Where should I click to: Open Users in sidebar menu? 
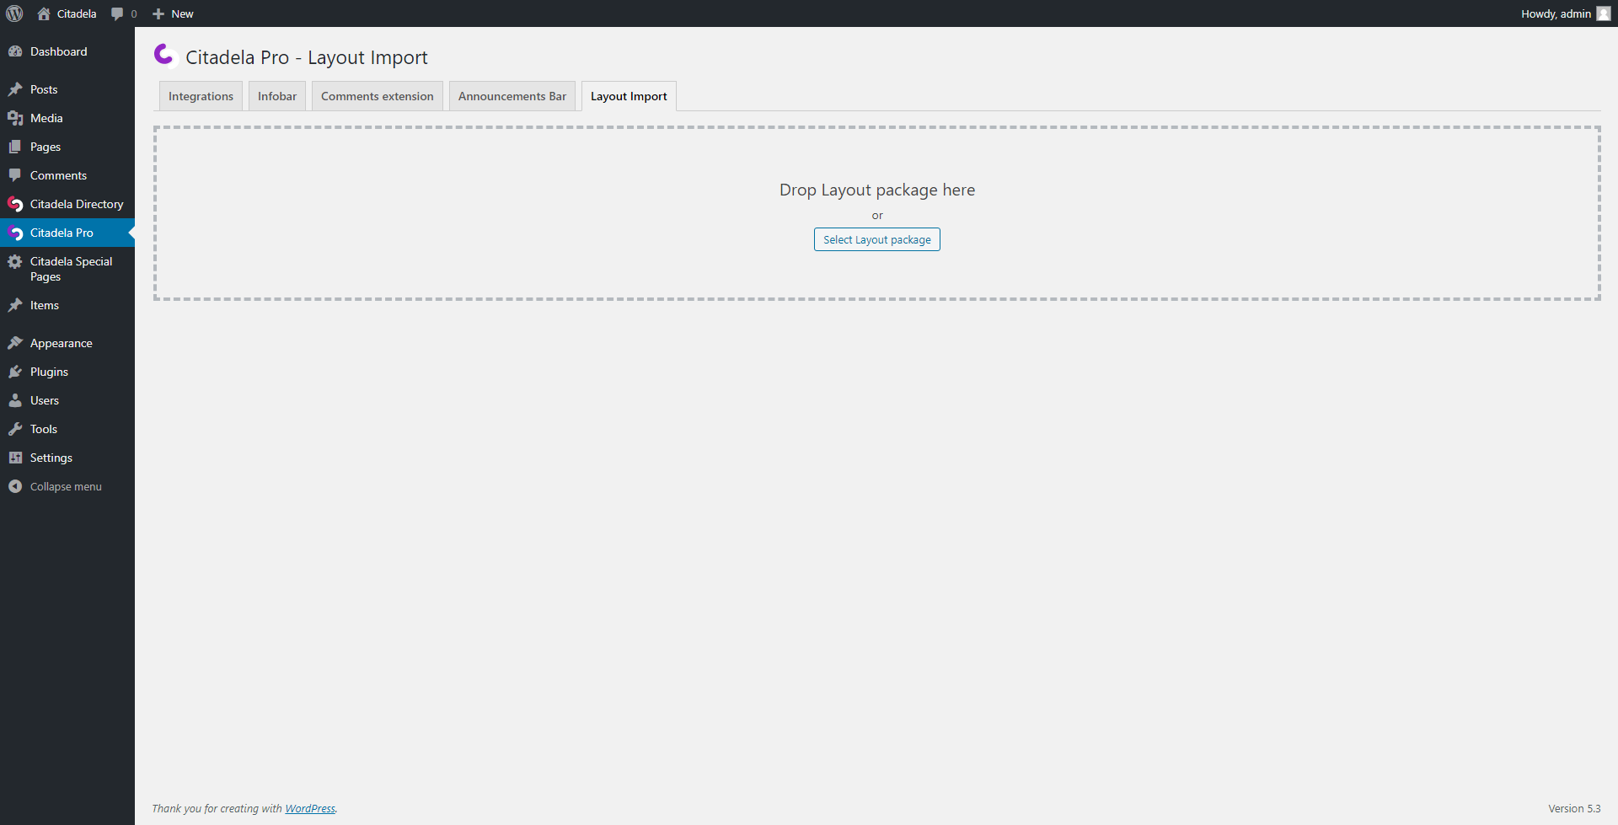(x=67, y=400)
